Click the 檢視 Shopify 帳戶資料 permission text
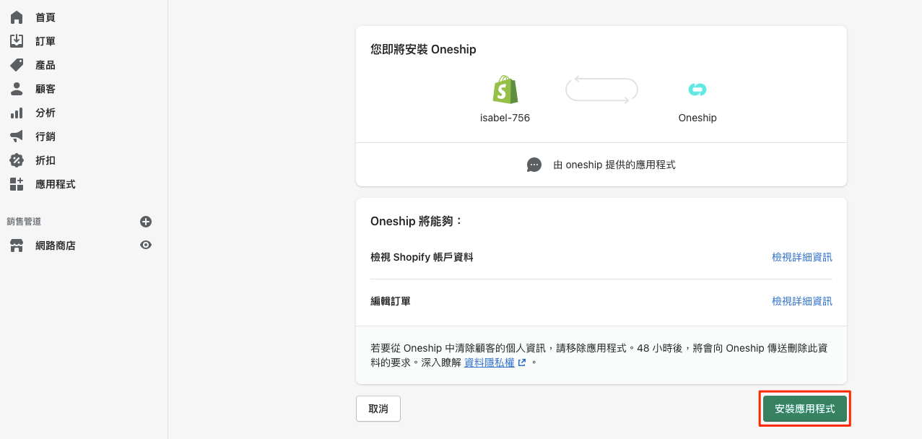Image resolution: width=922 pixels, height=439 pixels. pyautogui.click(x=422, y=257)
